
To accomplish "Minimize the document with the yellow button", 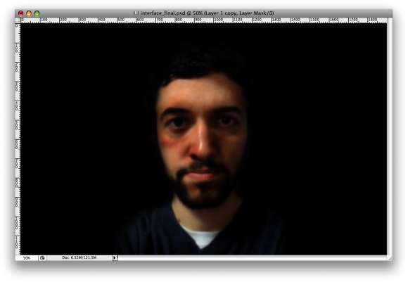I will (29, 13).
